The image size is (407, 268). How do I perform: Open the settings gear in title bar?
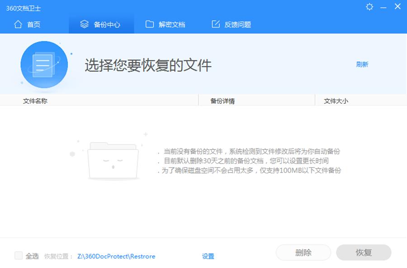369,7
